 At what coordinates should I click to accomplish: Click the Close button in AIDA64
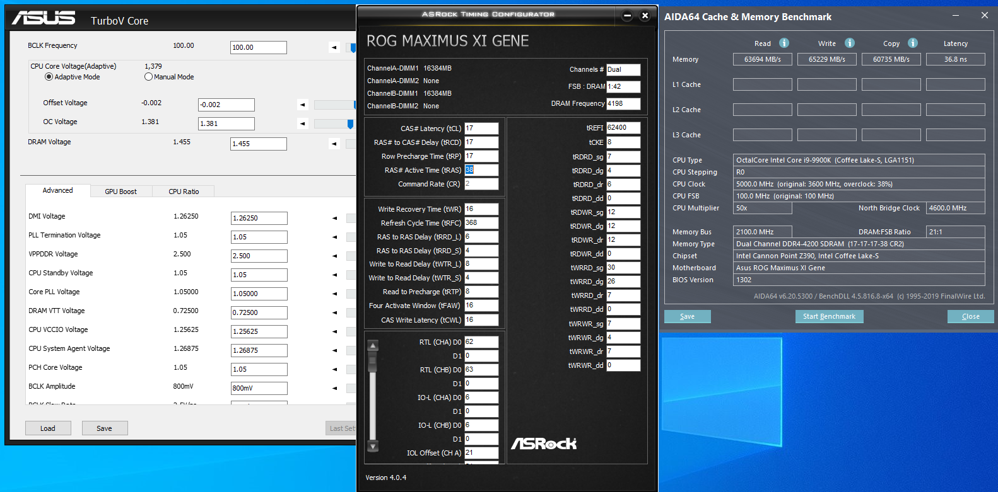[970, 316]
